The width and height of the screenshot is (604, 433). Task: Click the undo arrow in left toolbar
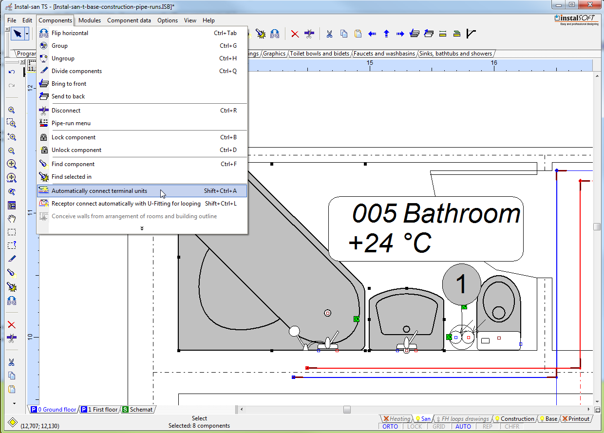coord(12,72)
